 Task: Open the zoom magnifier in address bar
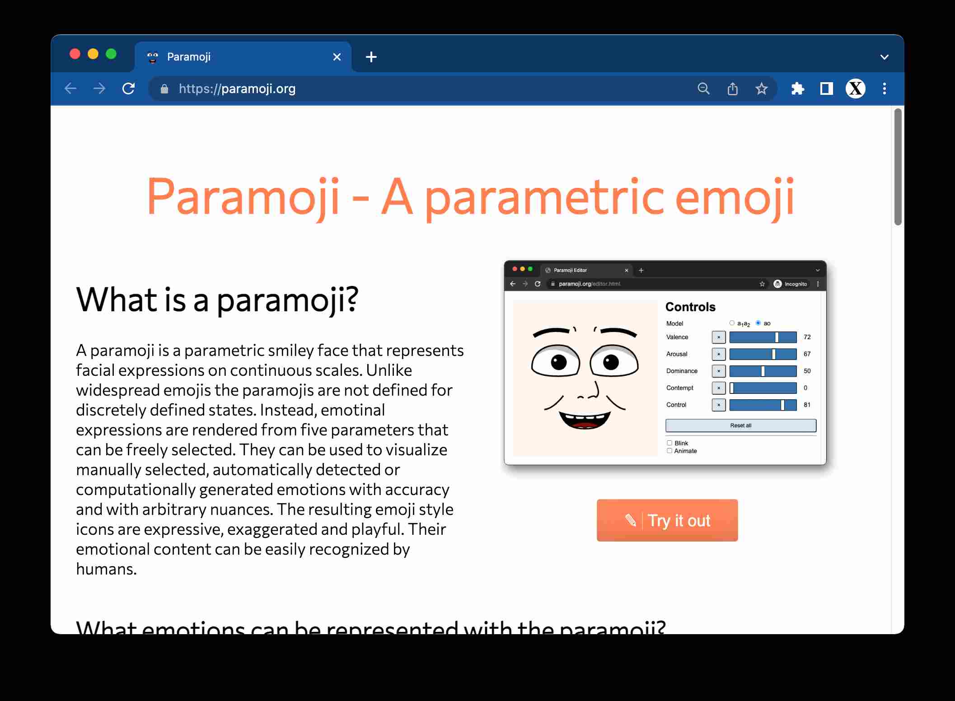(703, 89)
